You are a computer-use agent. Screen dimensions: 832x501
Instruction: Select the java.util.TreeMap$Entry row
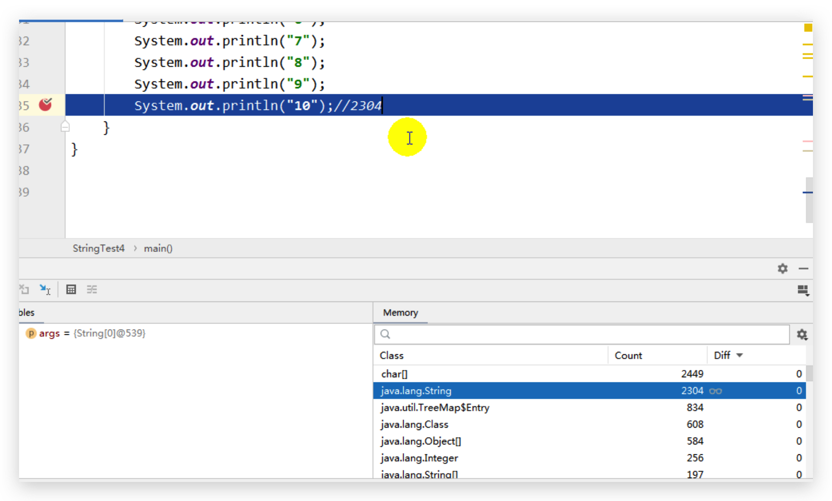435,408
